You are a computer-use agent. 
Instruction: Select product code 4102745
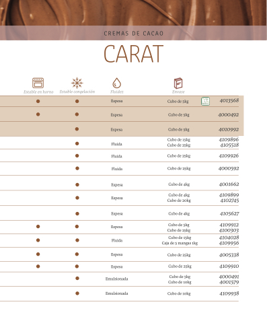[229, 201]
